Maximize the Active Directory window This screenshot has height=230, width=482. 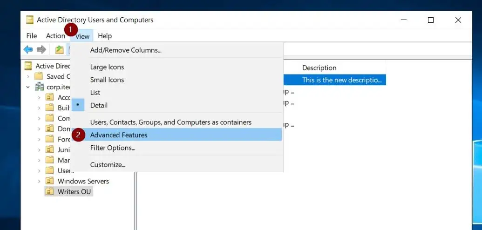(431, 20)
